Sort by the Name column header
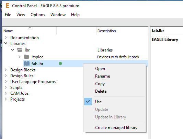 30,31
